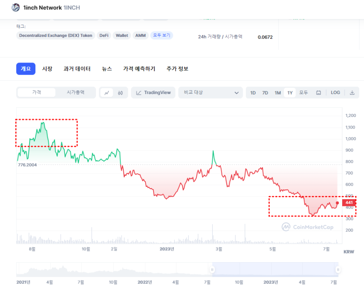Image resolution: width=364 pixels, height=298 pixels.
Task: Click the 776.2004 reference price label
Action: click(x=27, y=165)
